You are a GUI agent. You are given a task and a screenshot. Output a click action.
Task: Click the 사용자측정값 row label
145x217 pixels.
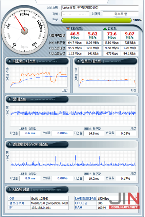click(x=57, y=35)
